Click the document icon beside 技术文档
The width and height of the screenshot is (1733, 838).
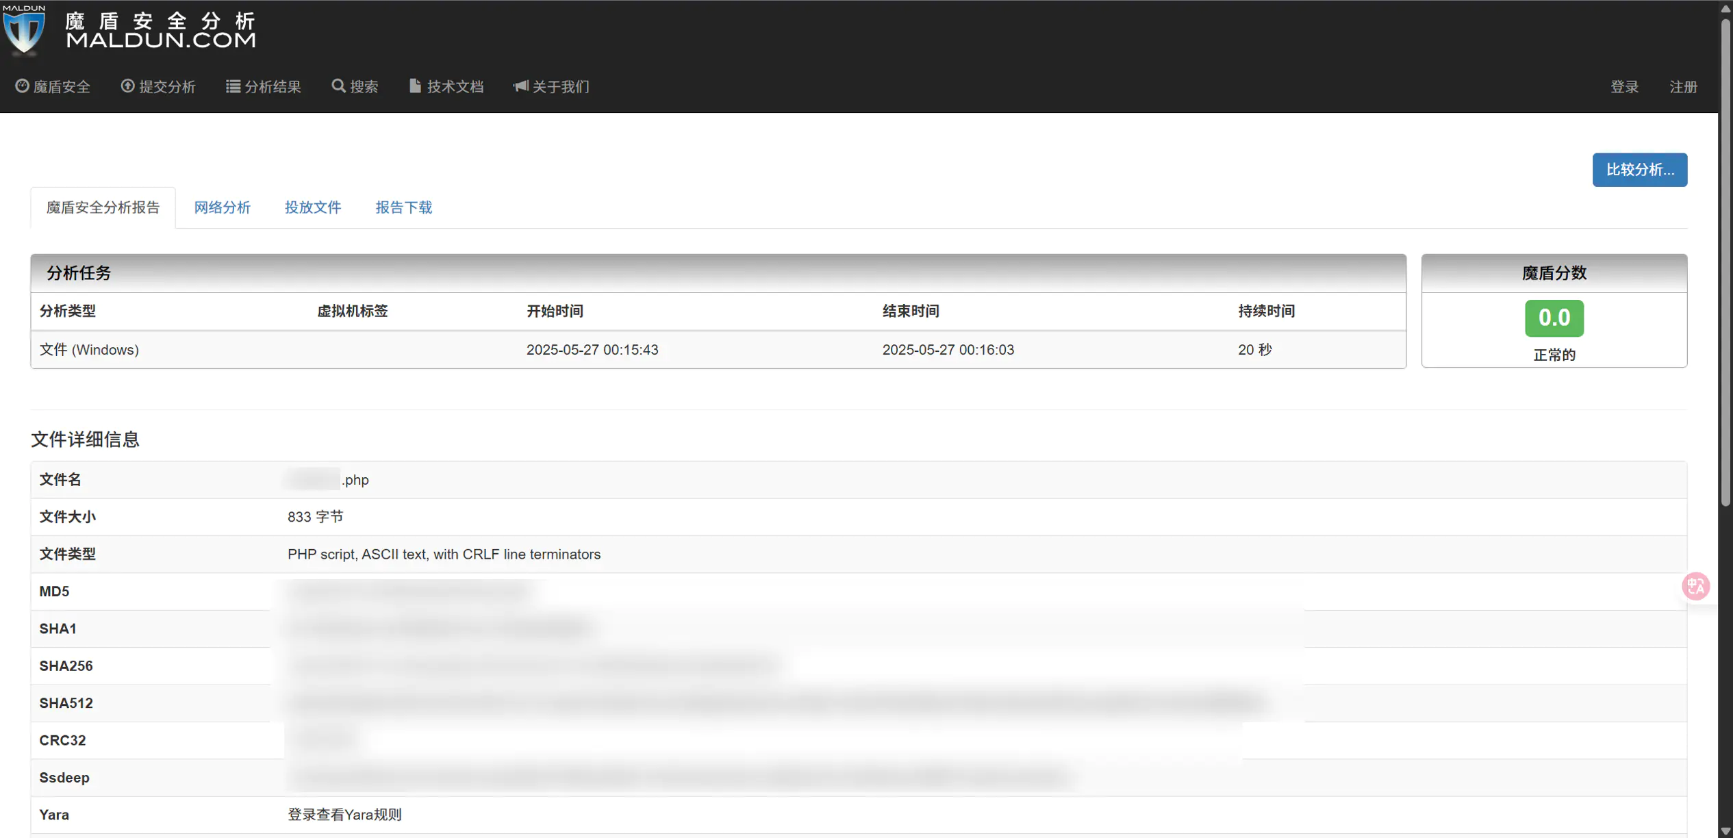tap(415, 86)
